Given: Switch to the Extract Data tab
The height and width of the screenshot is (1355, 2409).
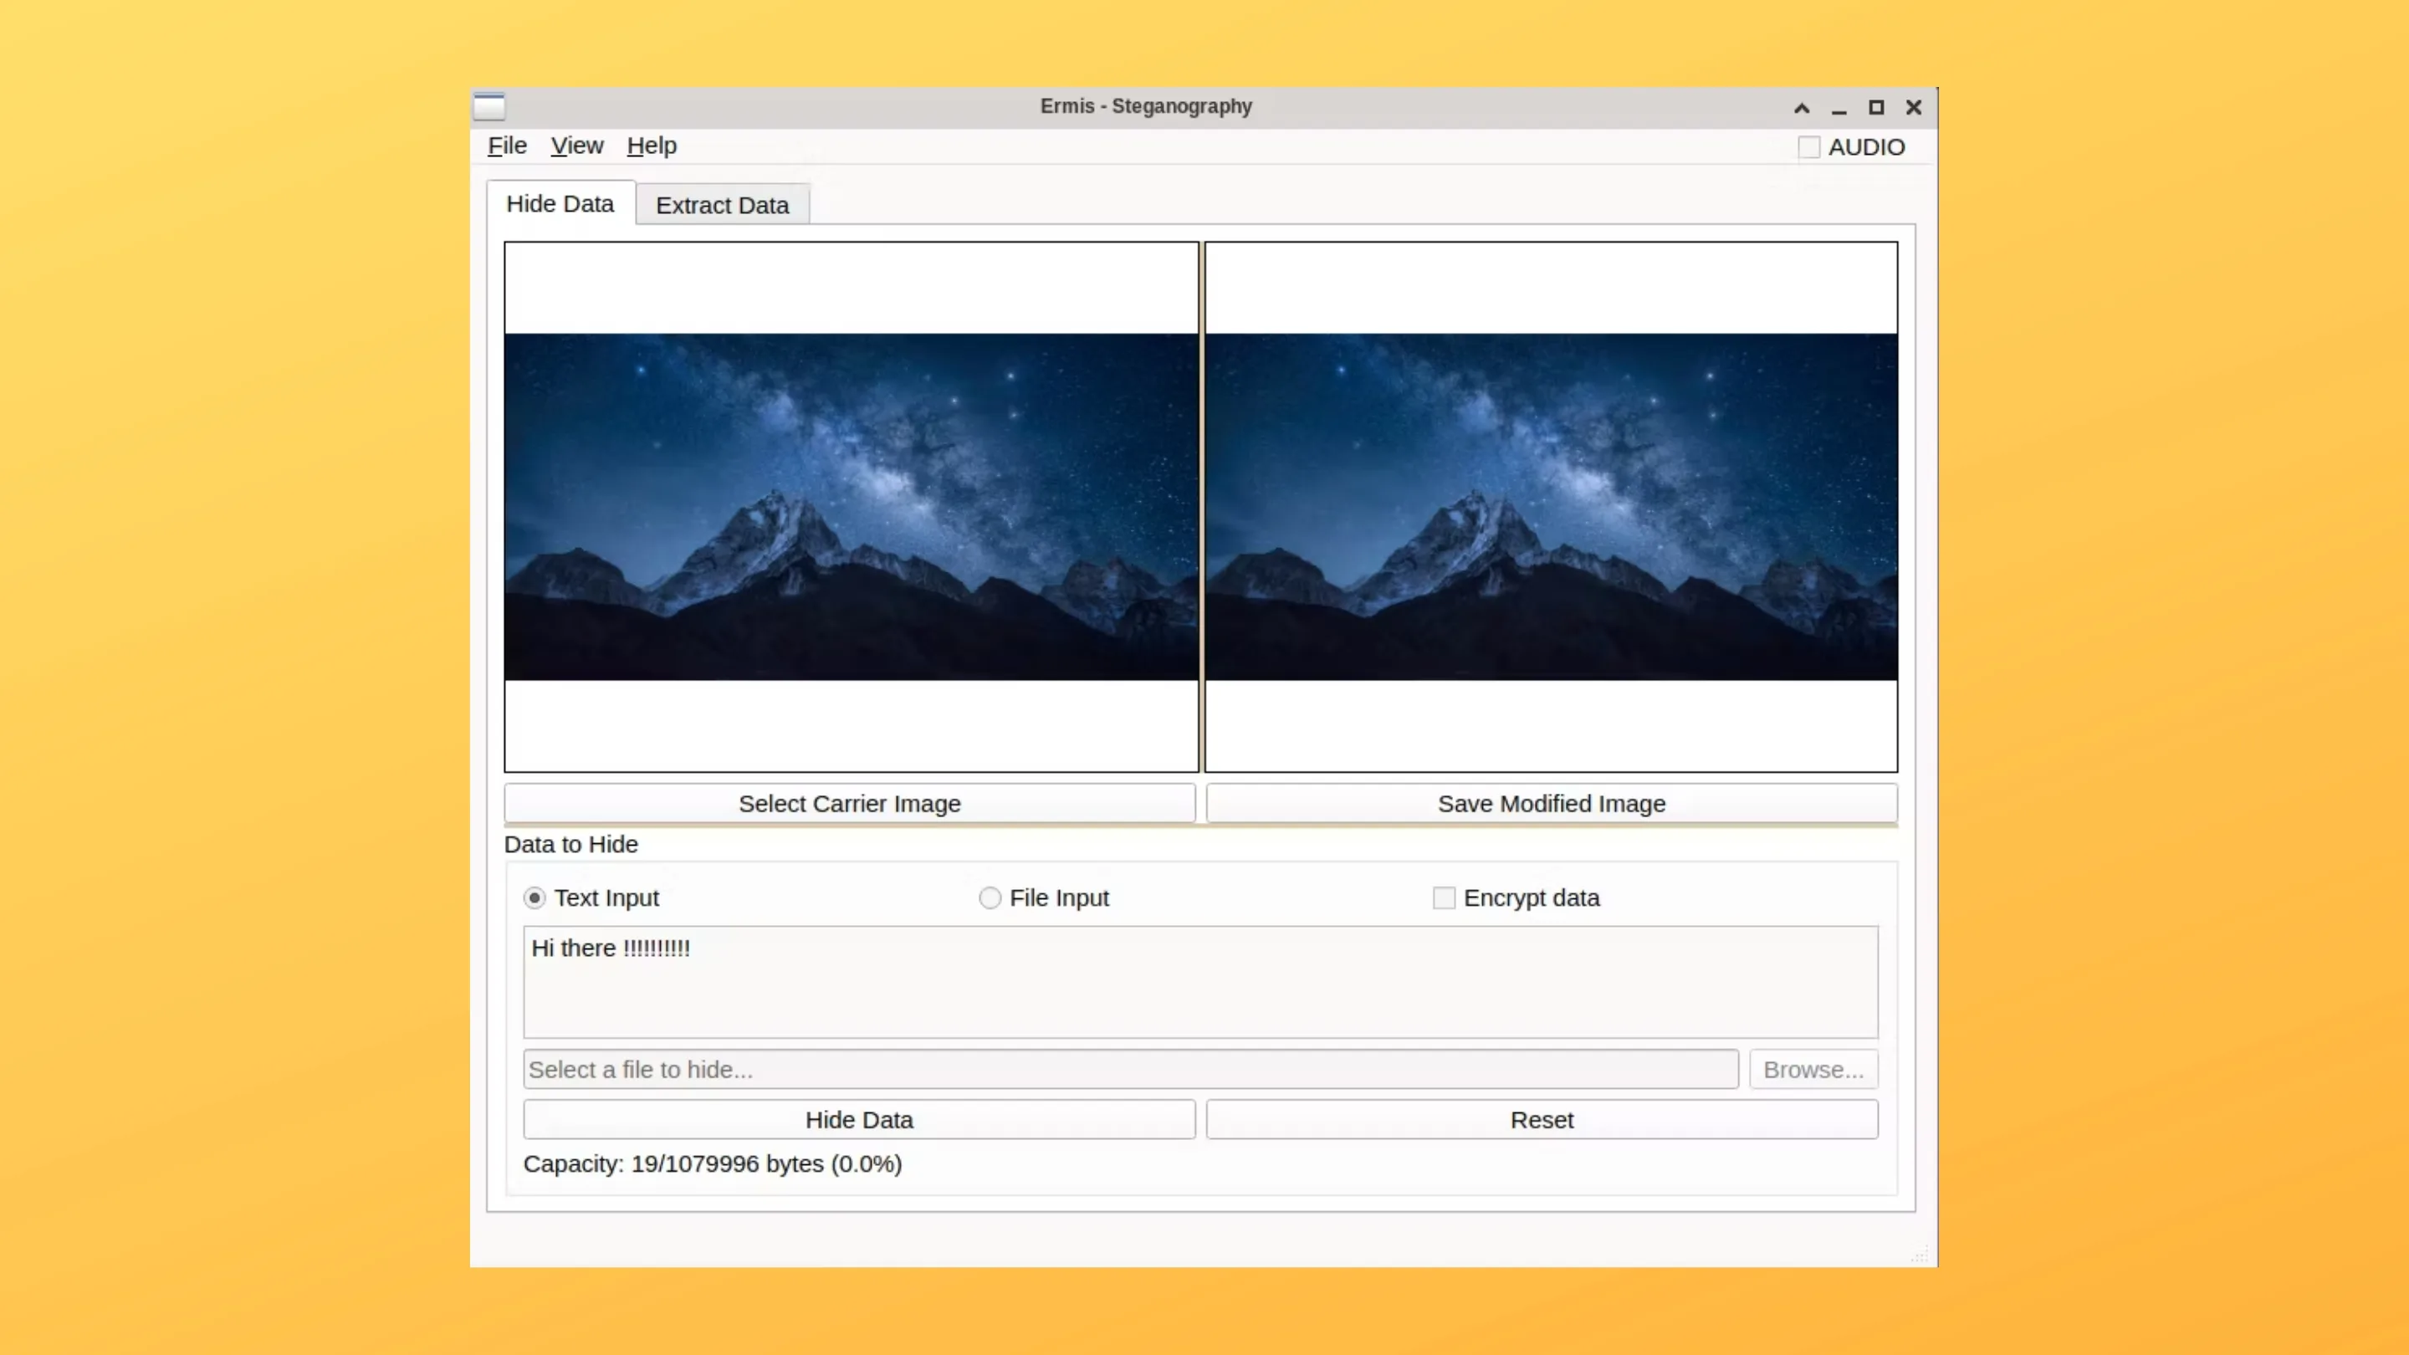Looking at the screenshot, I should [722, 205].
